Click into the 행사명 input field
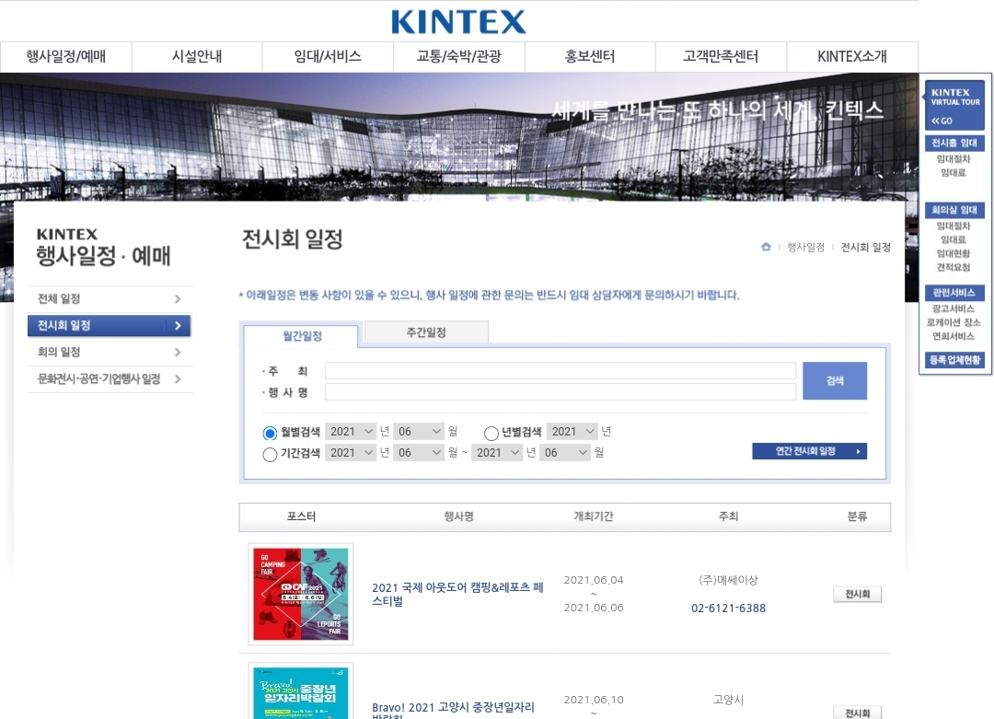The width and height of the screenshot is (994, 719). [561, 392]
